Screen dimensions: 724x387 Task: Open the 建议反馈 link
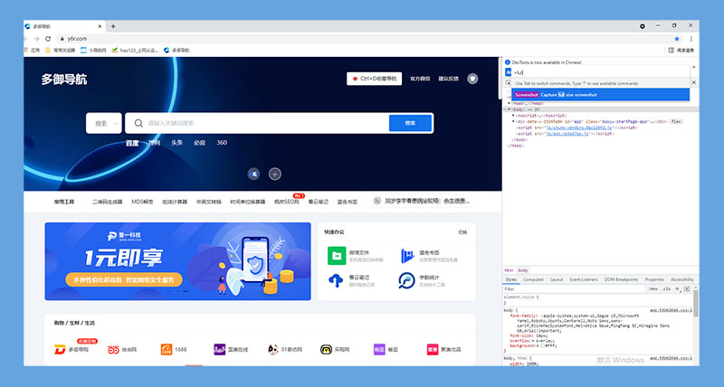click(x=448, y=79)
